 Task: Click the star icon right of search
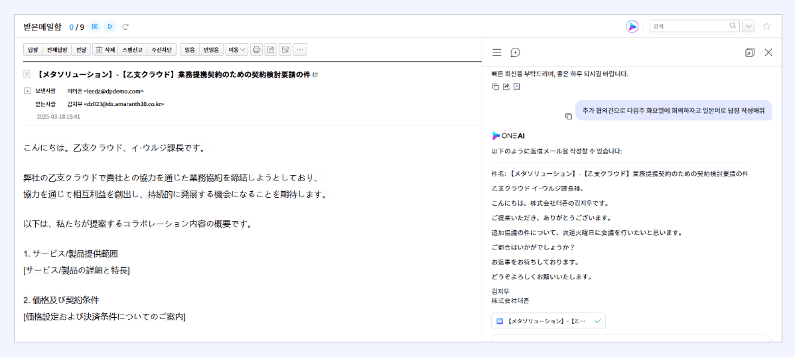[766, 27]
